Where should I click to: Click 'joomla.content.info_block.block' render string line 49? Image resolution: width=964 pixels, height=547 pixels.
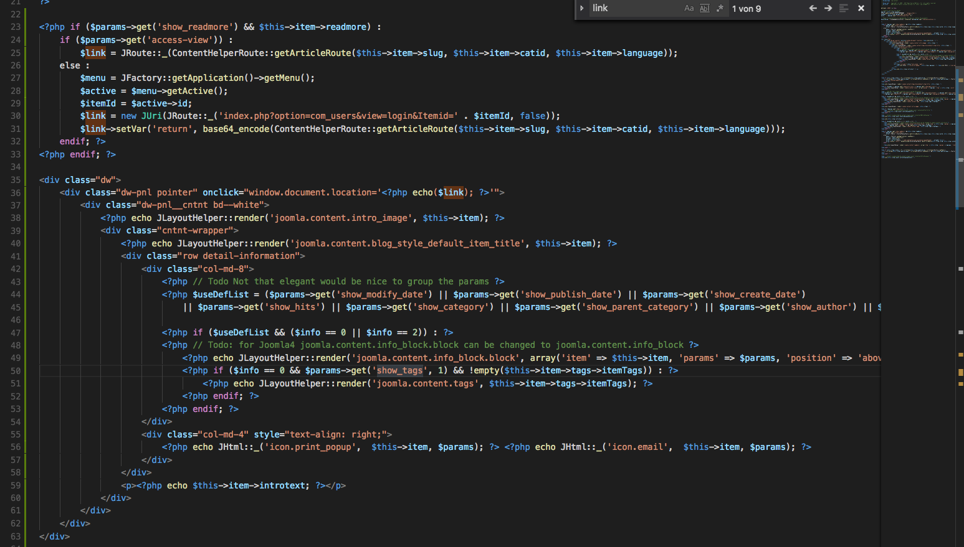click(435, 358)
